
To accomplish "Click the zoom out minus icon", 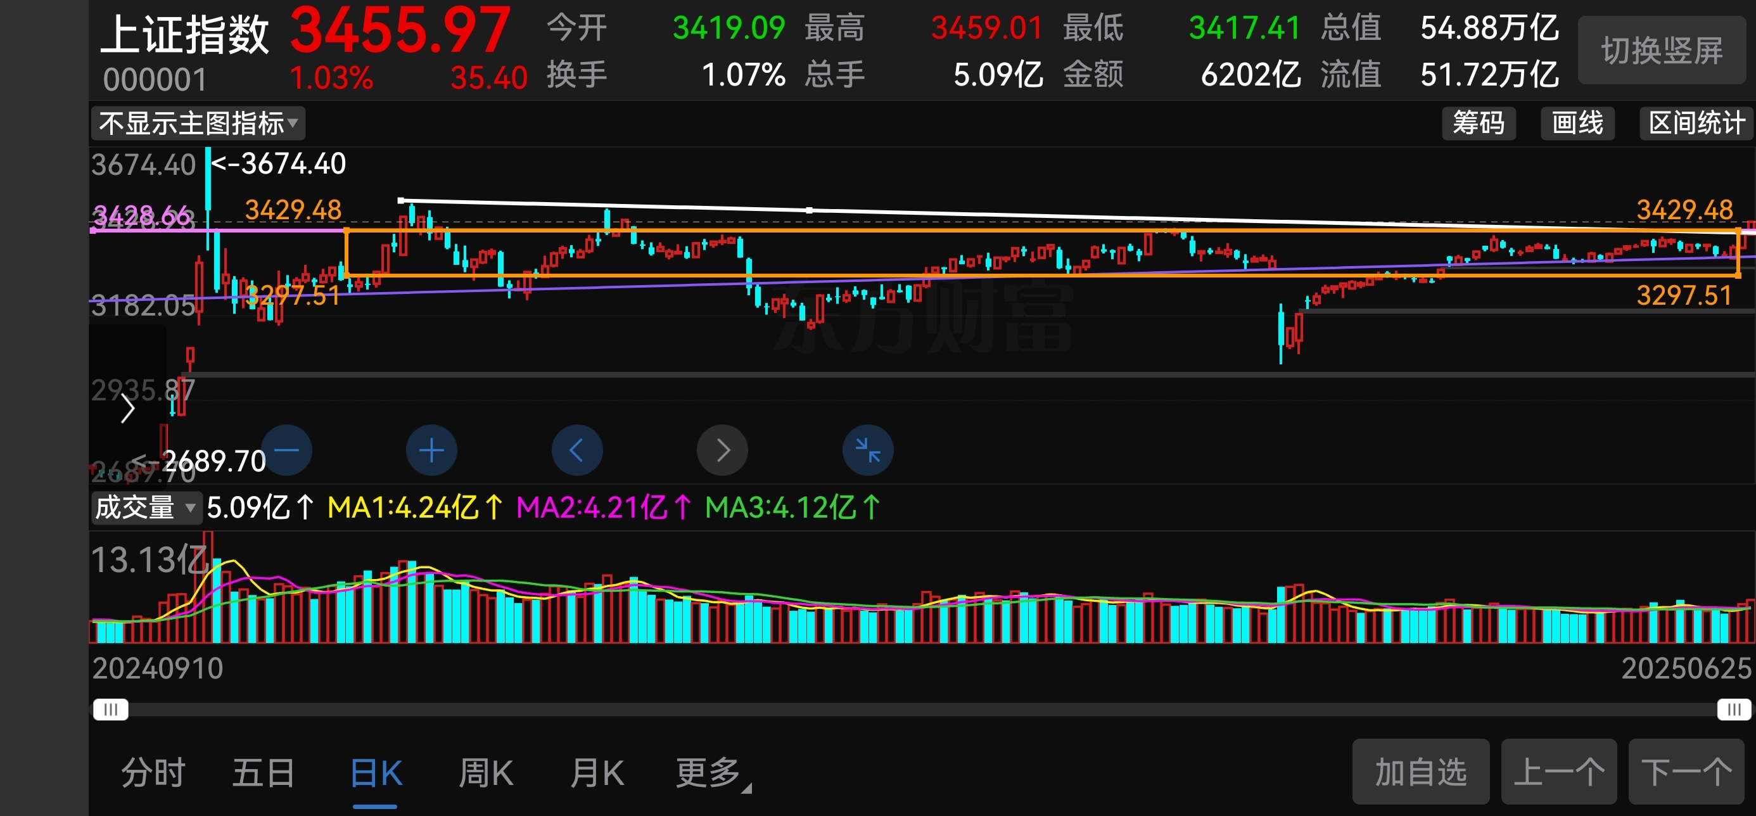I will (x=287, y=450).
